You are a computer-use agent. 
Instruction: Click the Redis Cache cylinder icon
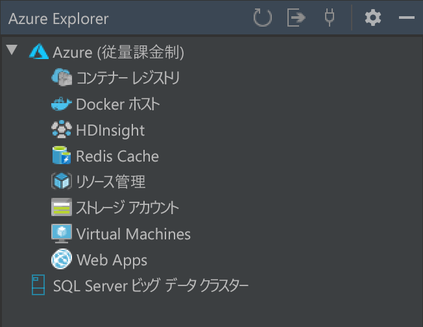[x=62, y=156]
